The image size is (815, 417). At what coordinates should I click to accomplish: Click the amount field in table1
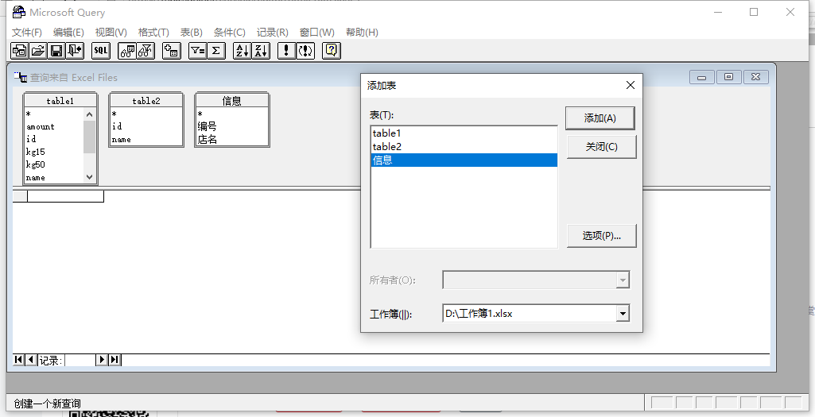pos(41,127)
